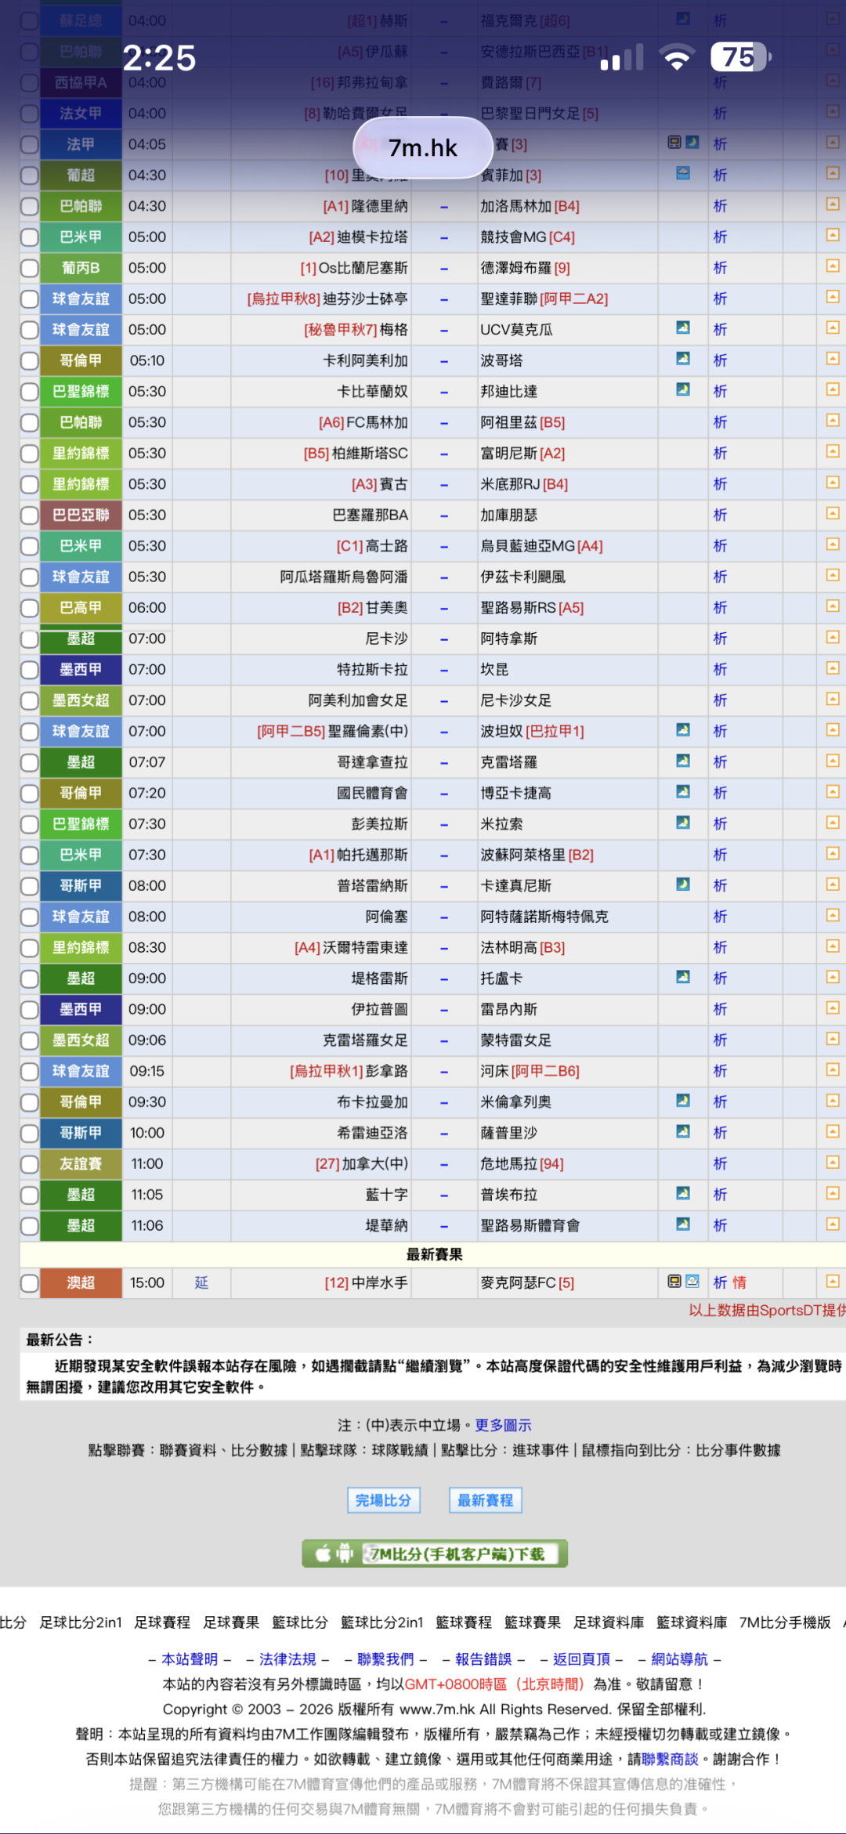Open weather icon for UCV莫克瓜 match
The height and width of the screenshot is (1834, 846).
point(683,327)
